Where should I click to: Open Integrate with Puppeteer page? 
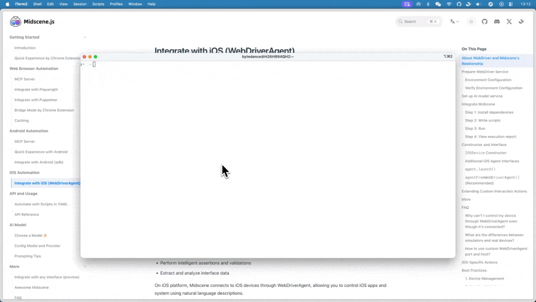click(36, 100)
